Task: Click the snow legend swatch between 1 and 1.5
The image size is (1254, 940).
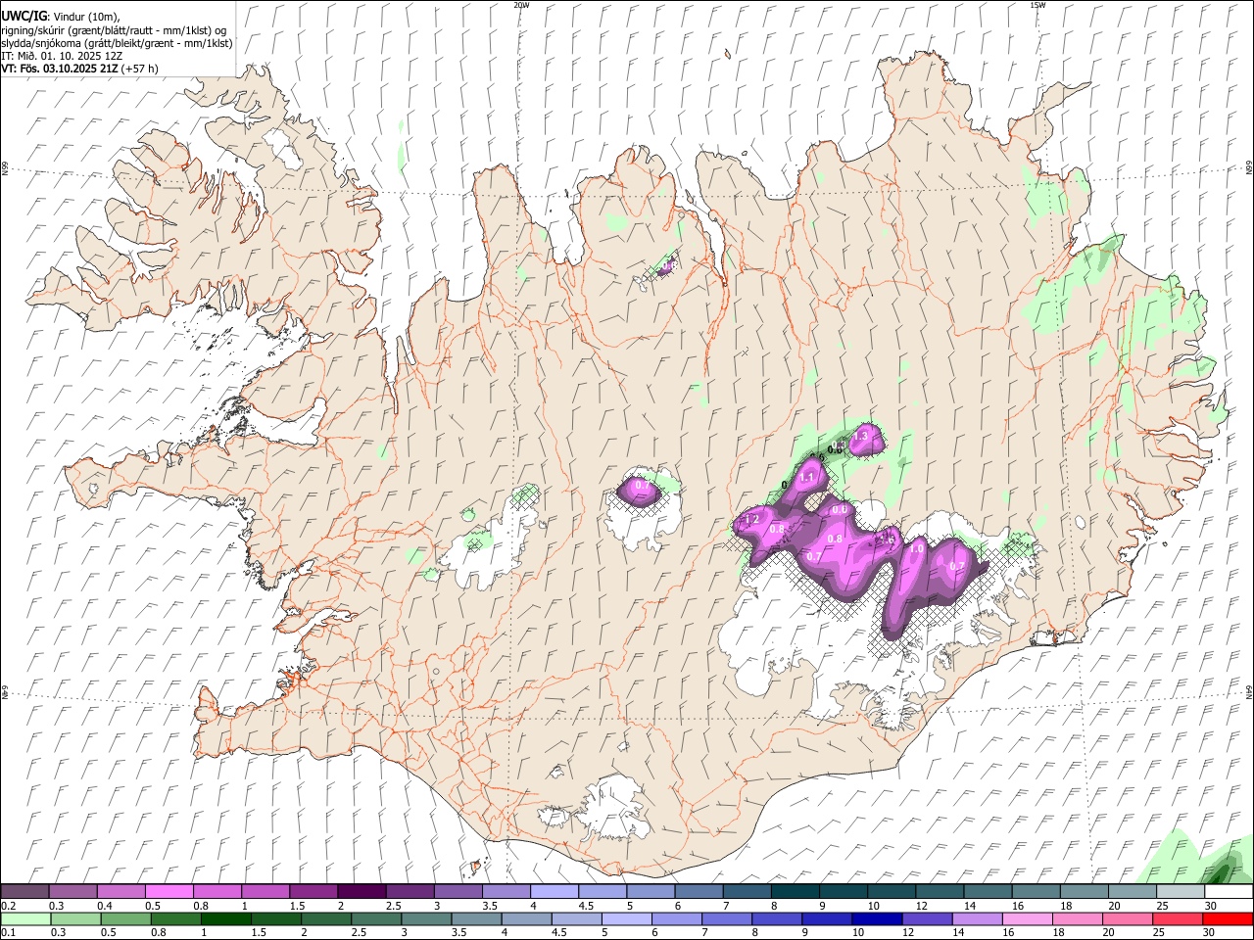Action: [265, 891]
